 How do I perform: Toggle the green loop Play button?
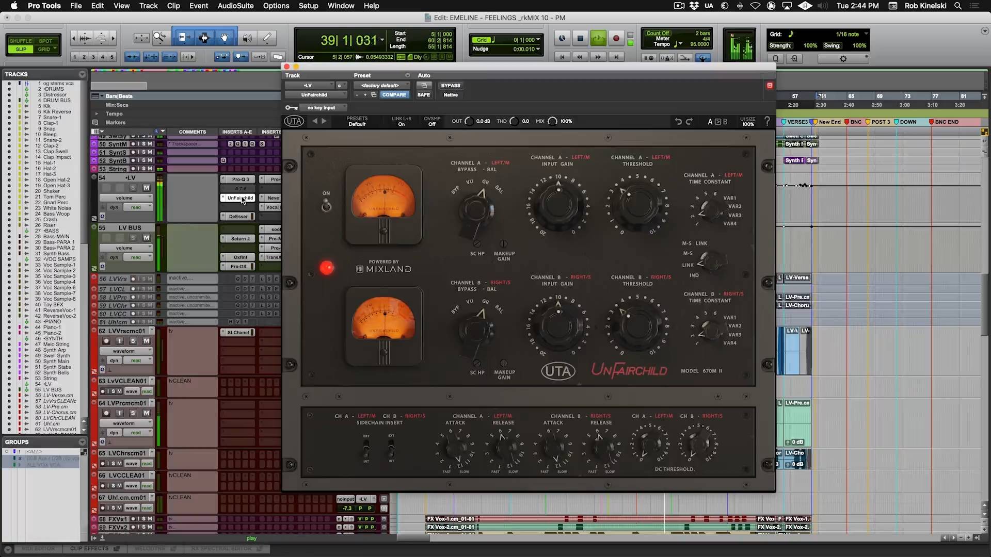pyautogui.click(x=598, y=38)
